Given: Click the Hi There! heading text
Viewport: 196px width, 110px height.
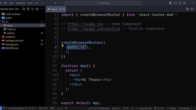Looking at the screenshot, I should [x=92, y=79].
